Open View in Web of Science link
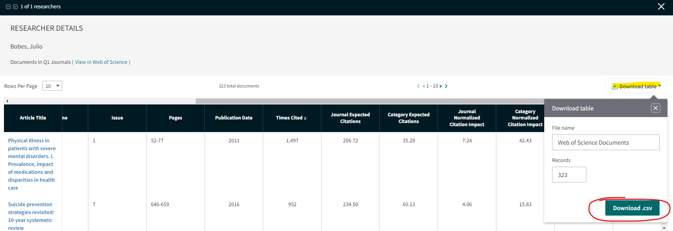Image resolution: width=673 pixels, height=231 pixels. tap(101, 62)
